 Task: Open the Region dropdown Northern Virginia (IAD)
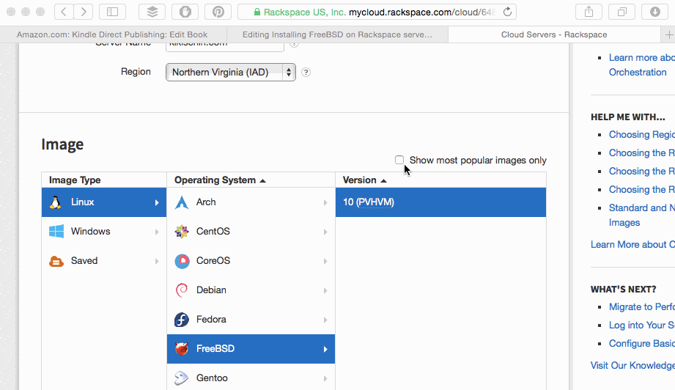point(231,73)
